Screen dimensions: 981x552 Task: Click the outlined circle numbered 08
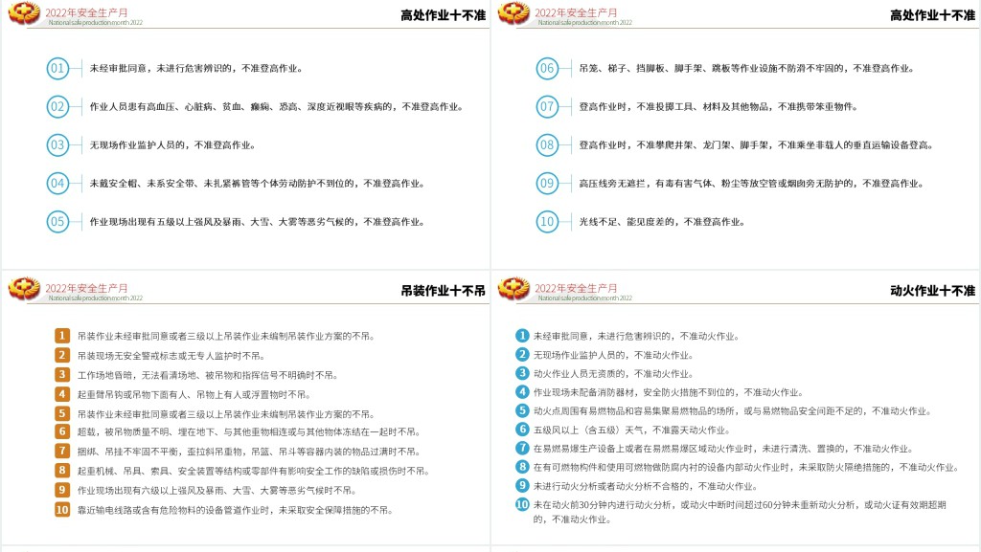pos(547,144)
